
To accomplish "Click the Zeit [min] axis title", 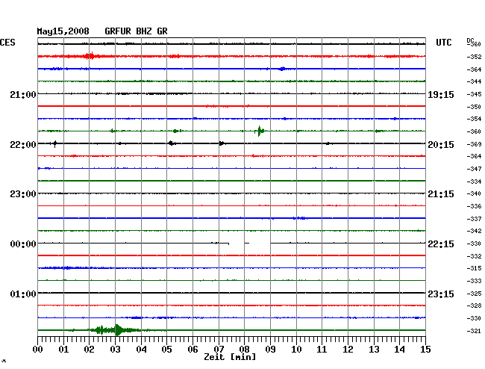I will 230,357.
